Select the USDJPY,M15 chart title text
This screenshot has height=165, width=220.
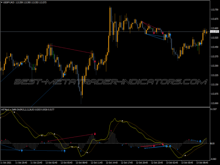[9, 3]
